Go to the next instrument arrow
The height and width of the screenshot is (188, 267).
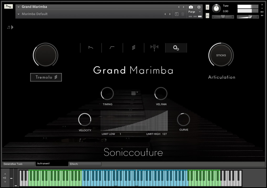(184, 7)
